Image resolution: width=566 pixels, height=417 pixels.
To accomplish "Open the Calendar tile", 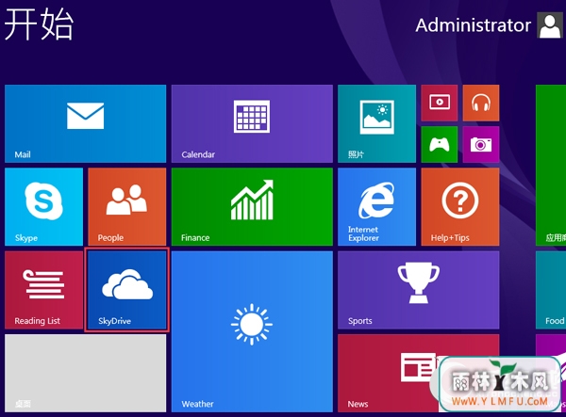I will 252,123.
